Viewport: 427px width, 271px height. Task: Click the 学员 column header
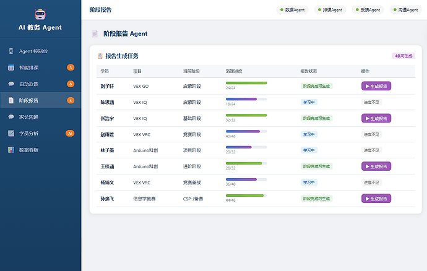105,71
